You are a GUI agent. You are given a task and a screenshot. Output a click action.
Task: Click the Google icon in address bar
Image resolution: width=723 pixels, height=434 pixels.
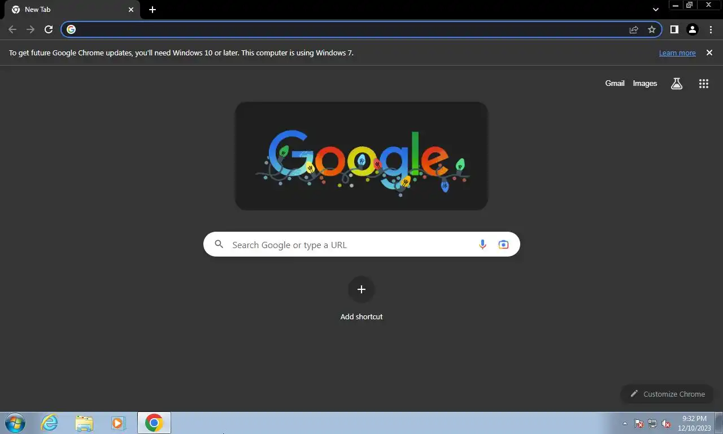(71, 29)
